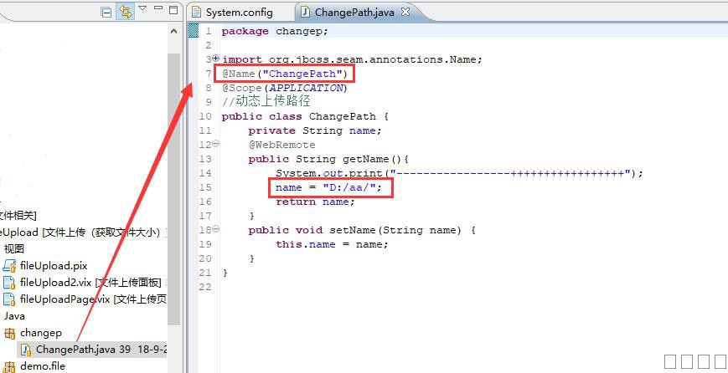
Task: Click the @Name("ChangePath") annotation text
Action: tap(285, 74)
